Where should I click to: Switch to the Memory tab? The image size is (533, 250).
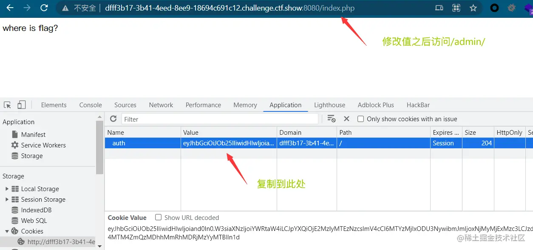[x=245, y=105]
